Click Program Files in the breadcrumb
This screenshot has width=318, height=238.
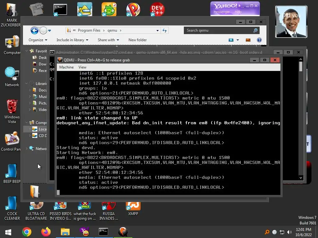click(89, 30)
